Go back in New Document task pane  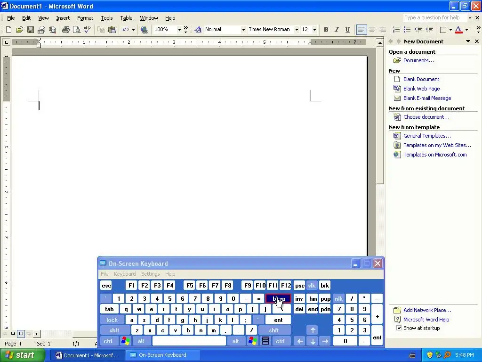[391, 41]
